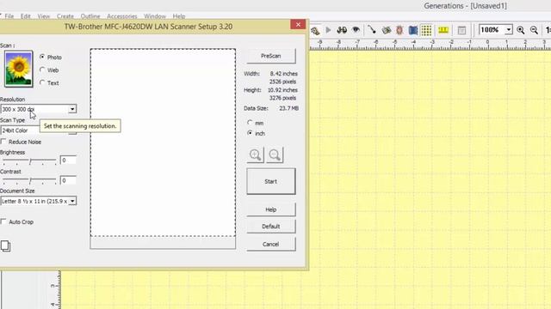This screenshot has height=309, width=551.
Task: Open the View menu
Action: [x=44, y=16]
